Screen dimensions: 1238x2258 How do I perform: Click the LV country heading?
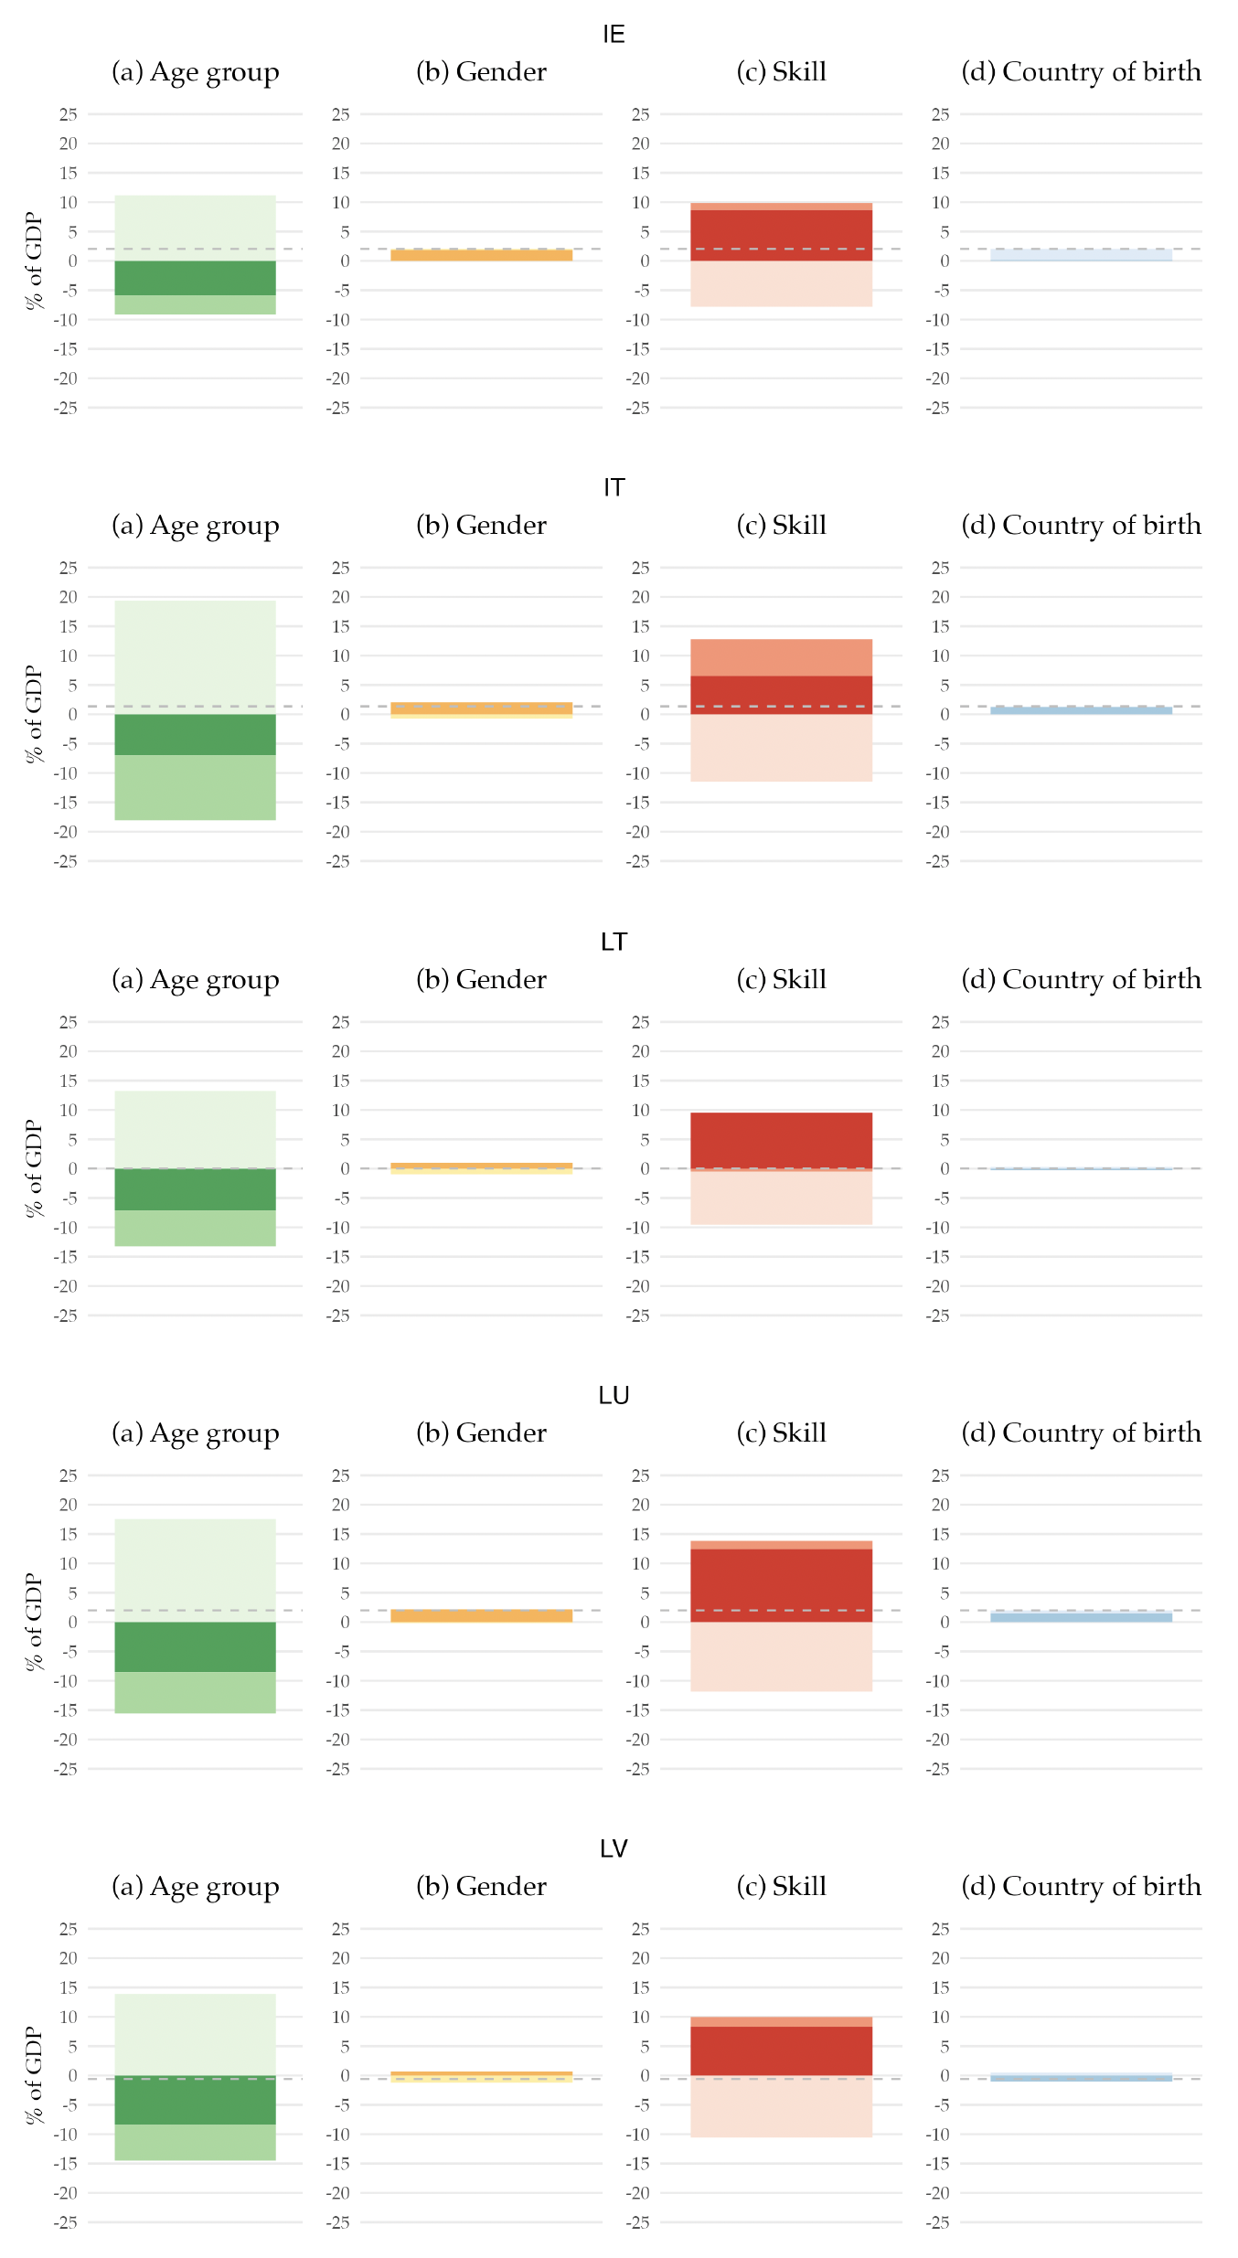(x=614, y=1848)
